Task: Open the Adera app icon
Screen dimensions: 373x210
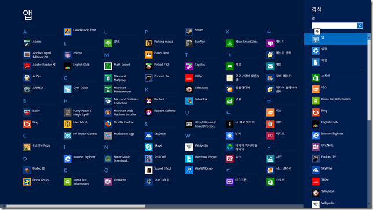Action: pyautogui.click(x=27, y=43)
